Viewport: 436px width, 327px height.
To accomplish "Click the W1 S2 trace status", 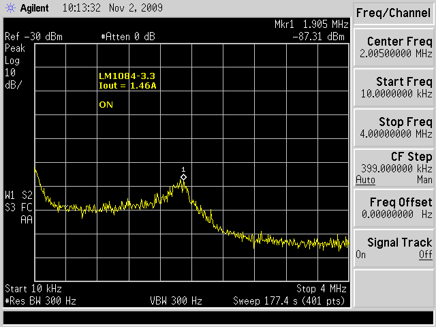I will point(19,196).
